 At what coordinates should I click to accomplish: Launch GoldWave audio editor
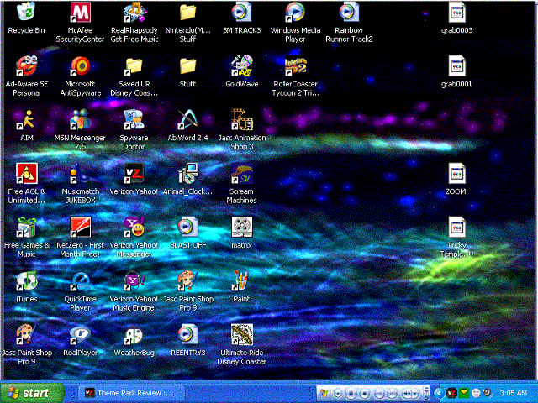[x=241, y=72]
